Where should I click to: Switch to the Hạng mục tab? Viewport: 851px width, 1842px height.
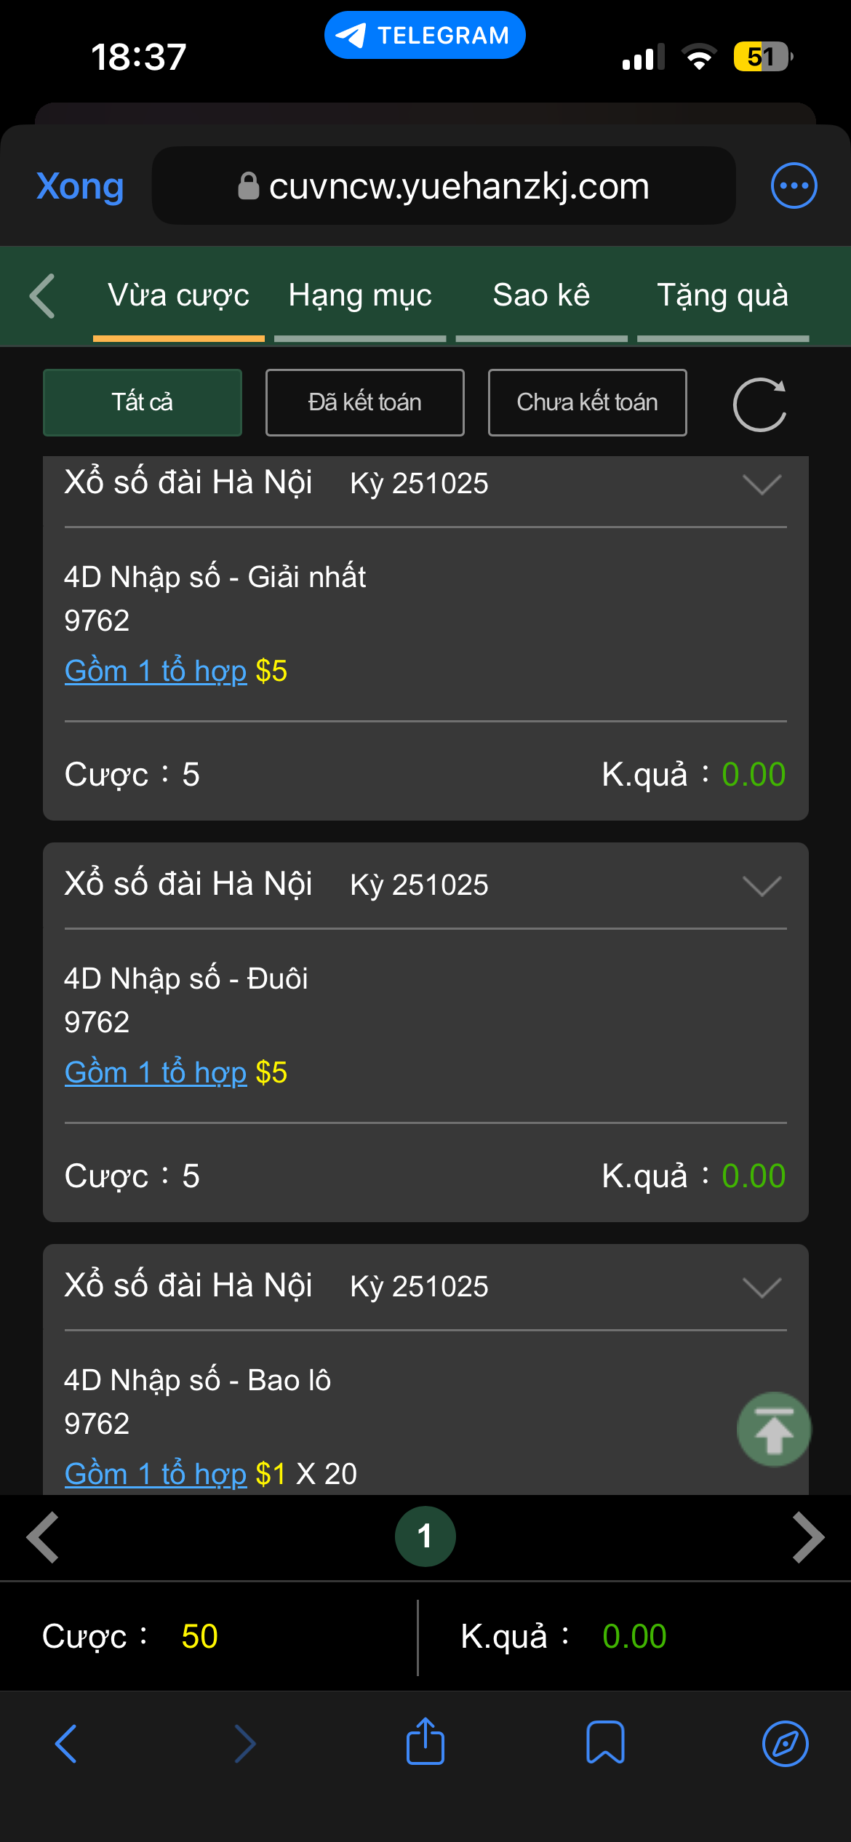click(x=360, y=296)
